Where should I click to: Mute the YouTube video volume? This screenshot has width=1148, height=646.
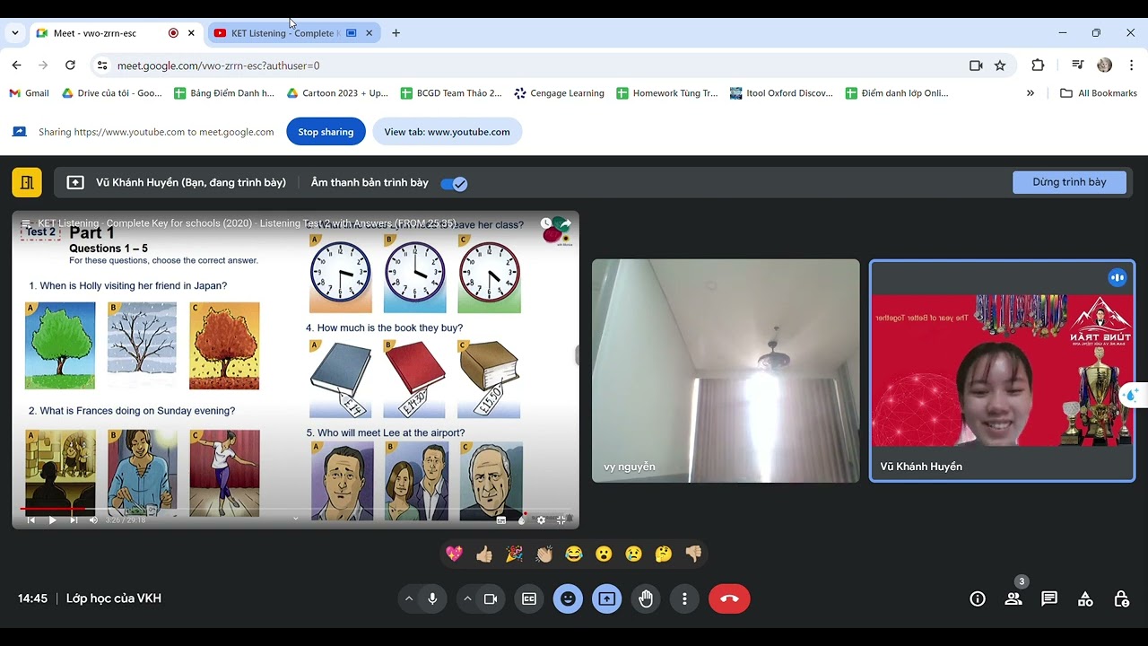tap(93, 519)
